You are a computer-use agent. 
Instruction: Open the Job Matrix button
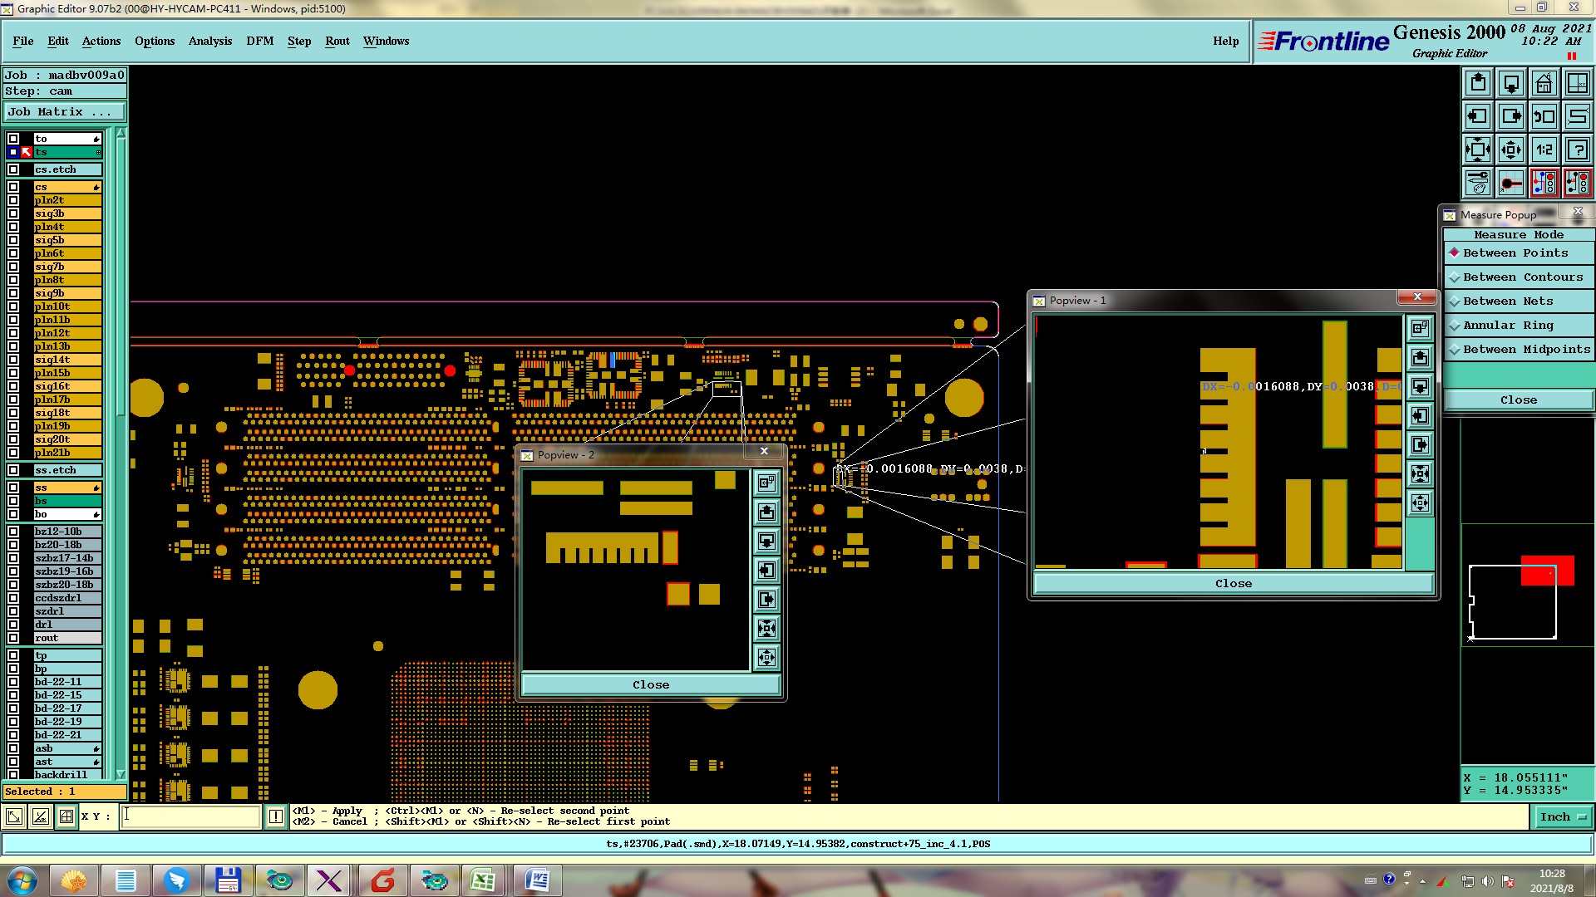click(64, 112)
